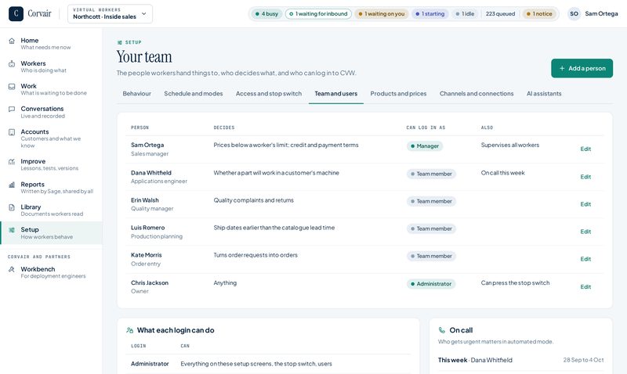Click Team member badge for Dana Whitfield
Viewport: 627px width, 374px height.
[431, 174]
